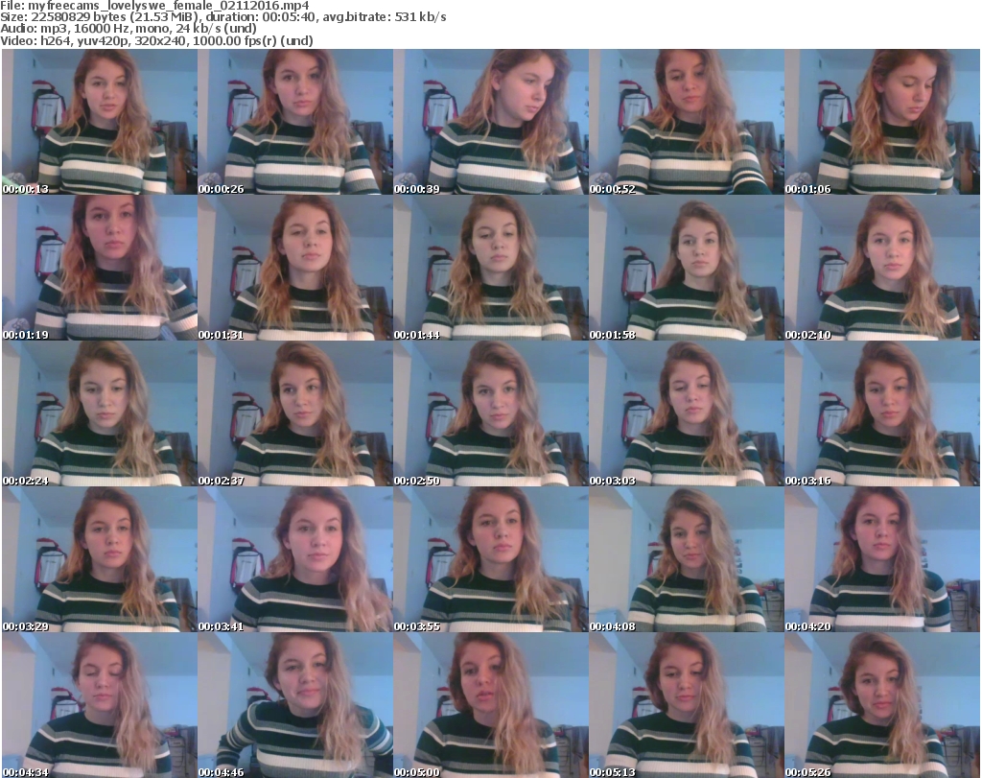Click the 'Audio: mp3, 16000 Hz' info line
Screen dimensions: 982x778
point(129,29)
